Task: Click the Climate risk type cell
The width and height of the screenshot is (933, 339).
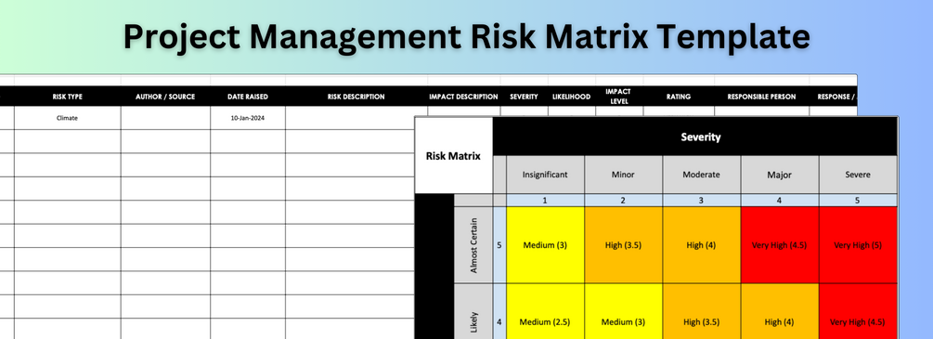Action: click(x=67, y=118)
